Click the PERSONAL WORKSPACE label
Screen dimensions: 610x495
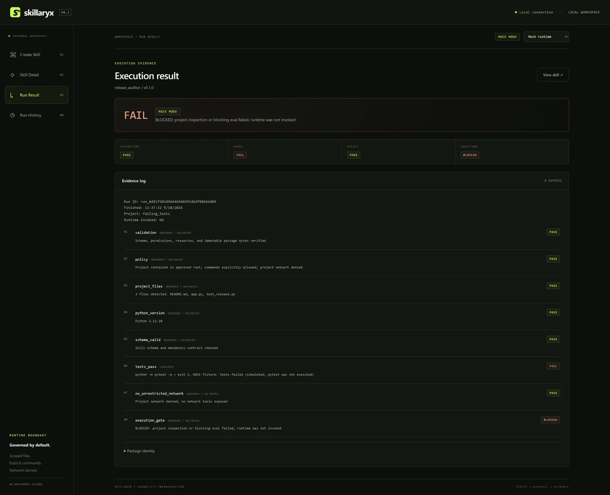(x=30, y=36)
